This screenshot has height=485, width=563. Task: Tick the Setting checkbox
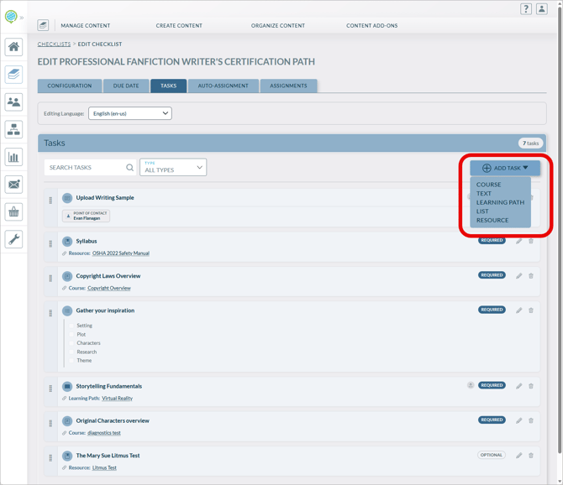tap(71, 326)
